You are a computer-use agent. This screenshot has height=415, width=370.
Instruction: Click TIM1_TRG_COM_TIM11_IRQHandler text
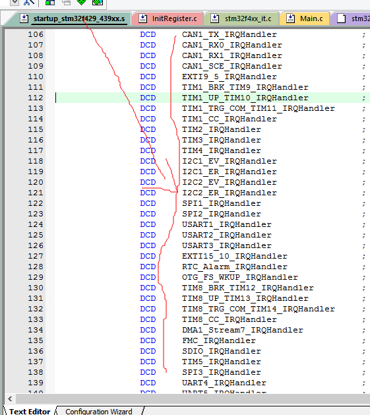click(x=259, y=109)
